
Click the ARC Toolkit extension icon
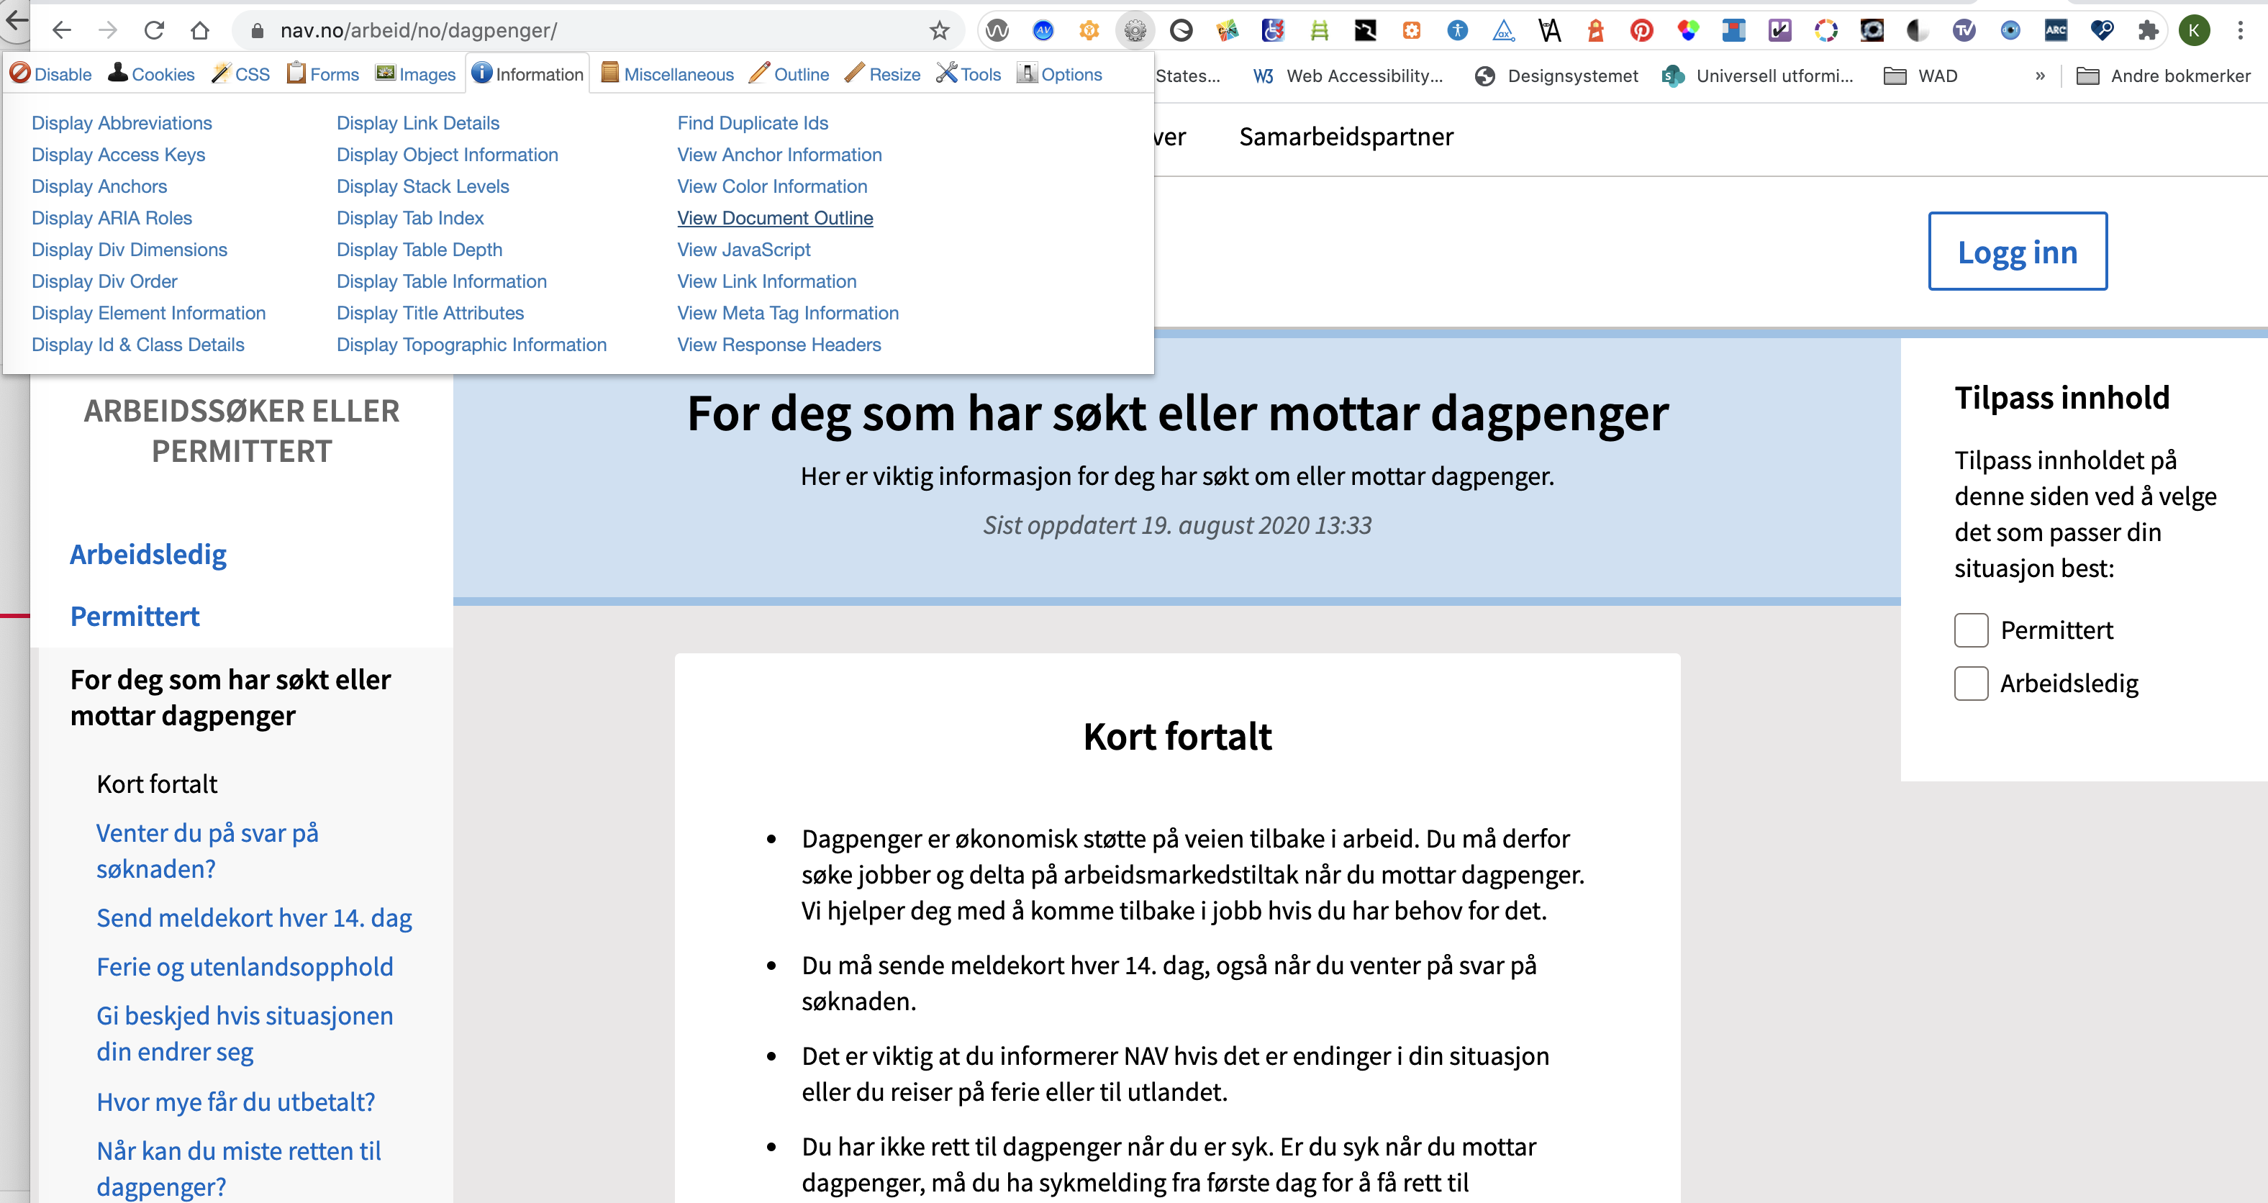point(2056,31)
